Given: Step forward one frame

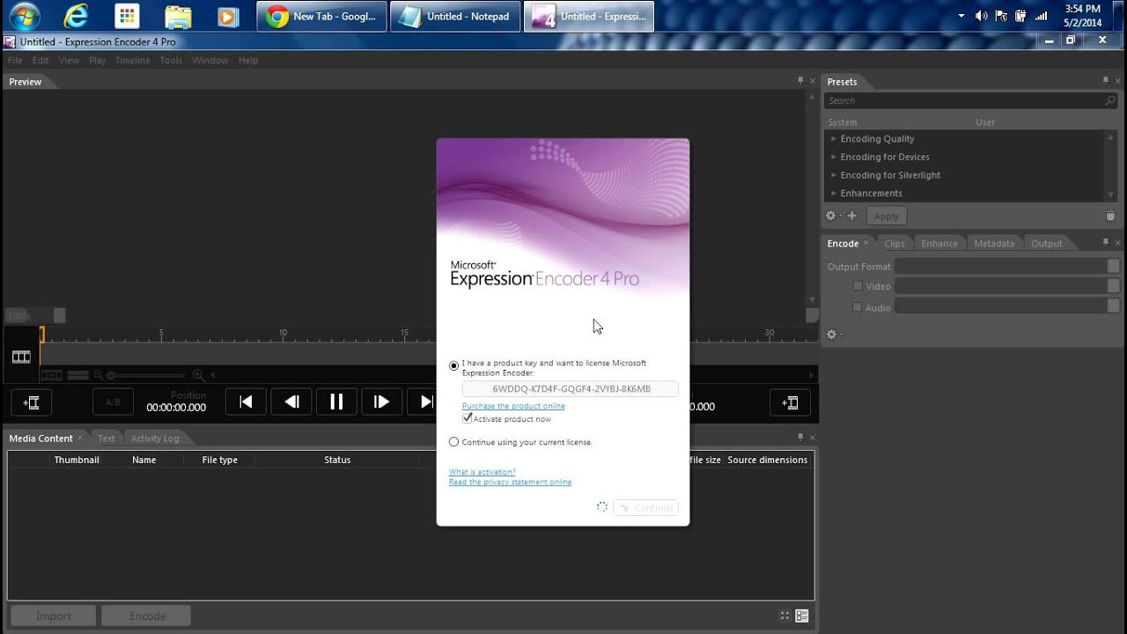Looking at the screenshot, I should pos(381,402).
